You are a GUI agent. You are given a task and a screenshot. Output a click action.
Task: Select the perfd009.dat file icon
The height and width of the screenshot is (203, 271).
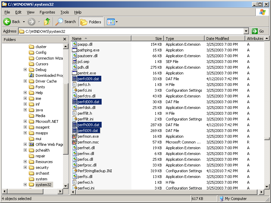75,102
